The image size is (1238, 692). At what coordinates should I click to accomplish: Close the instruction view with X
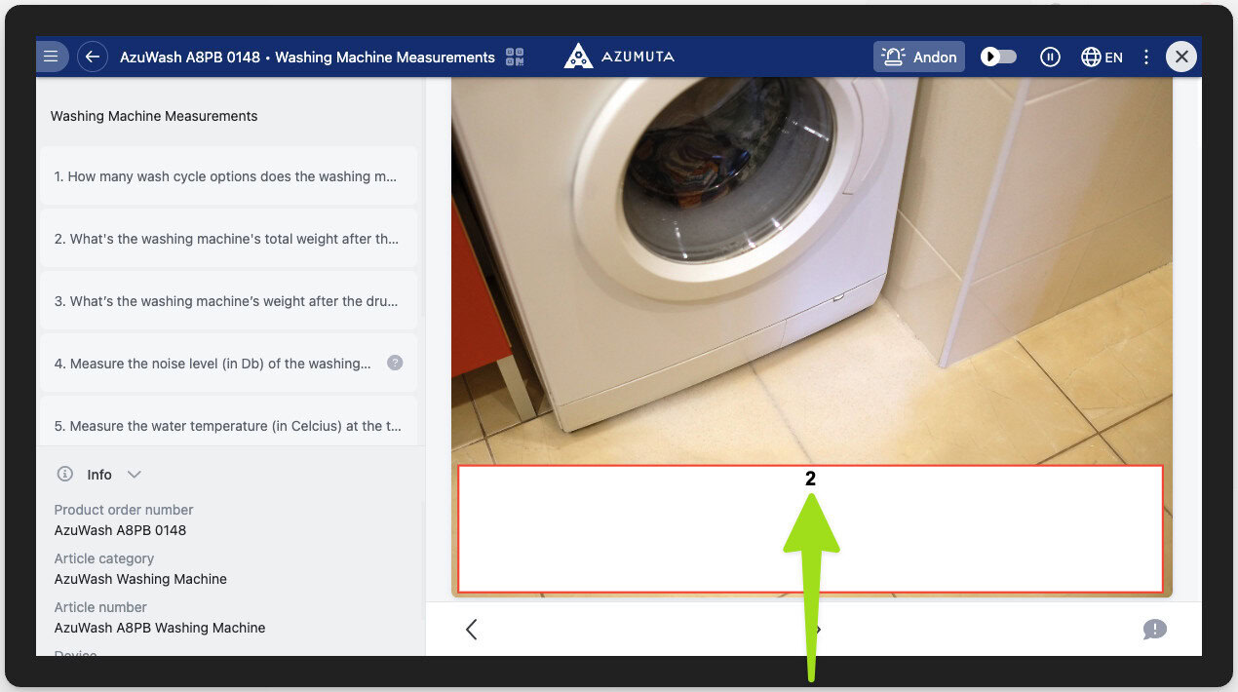point(1181,56)
